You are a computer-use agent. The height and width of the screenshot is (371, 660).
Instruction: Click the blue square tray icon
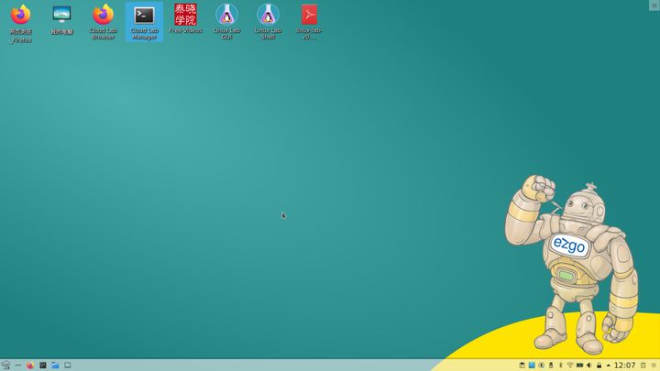[532, 366]
